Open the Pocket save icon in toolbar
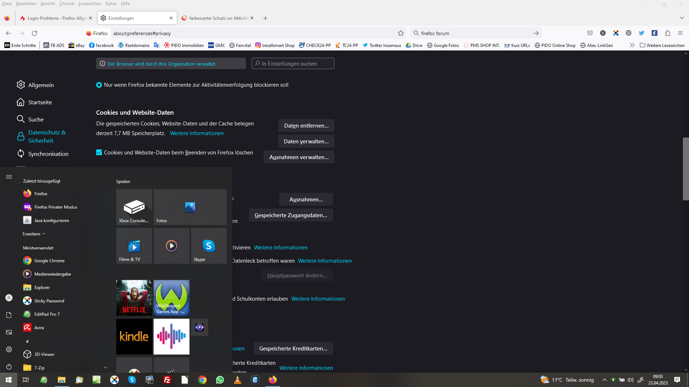Image resolution: width=689 pixels, height=387 pixels. [590, 33]
